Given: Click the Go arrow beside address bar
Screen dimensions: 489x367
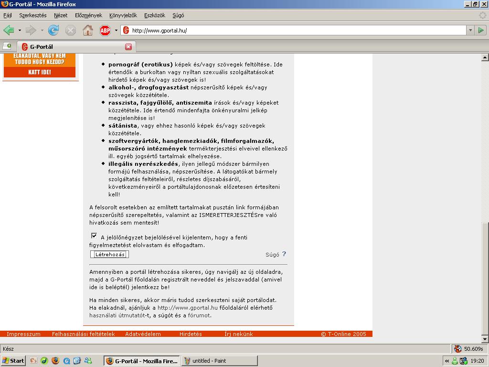Looking at the screenshot, I should coord(481,30).
